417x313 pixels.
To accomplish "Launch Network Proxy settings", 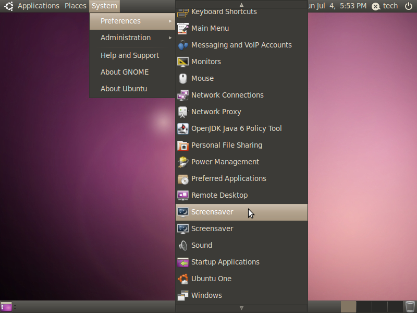I will point(241,112).
